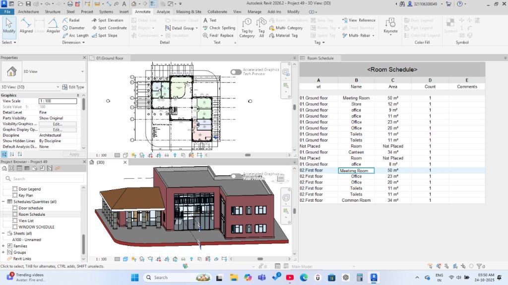The height and width of the screenshot is (285, 508).
Task: Open the Collaborate ribbon tab
Action: point(217,11)
